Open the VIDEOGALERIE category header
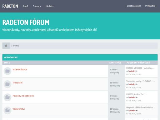The height and width of the screenshot is (120, 160). (x=11, y=57)
